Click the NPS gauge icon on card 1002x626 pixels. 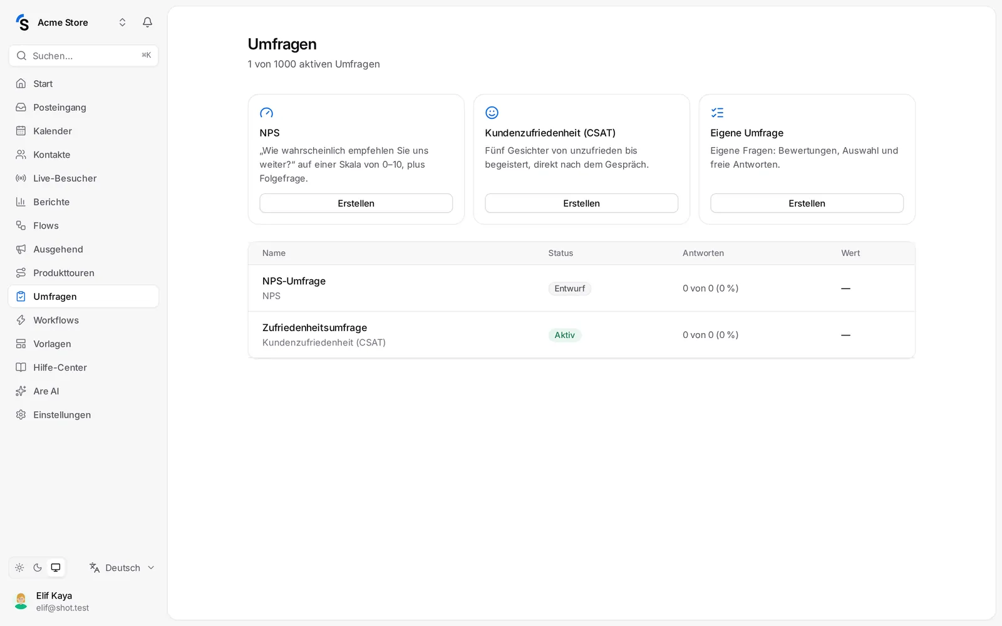point(267,113)
